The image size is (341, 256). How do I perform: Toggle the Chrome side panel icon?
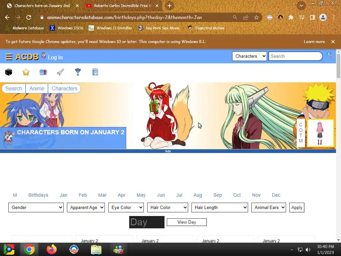pyautogui.click(x=312, y=17)
